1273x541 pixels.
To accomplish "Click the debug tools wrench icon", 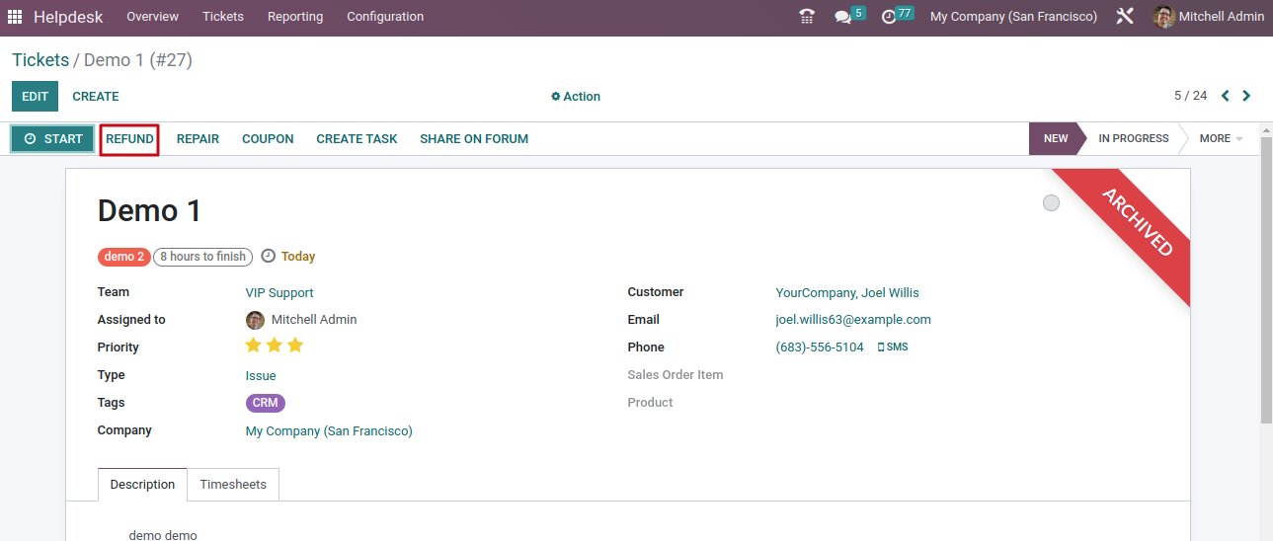I will pos(1124,17).
